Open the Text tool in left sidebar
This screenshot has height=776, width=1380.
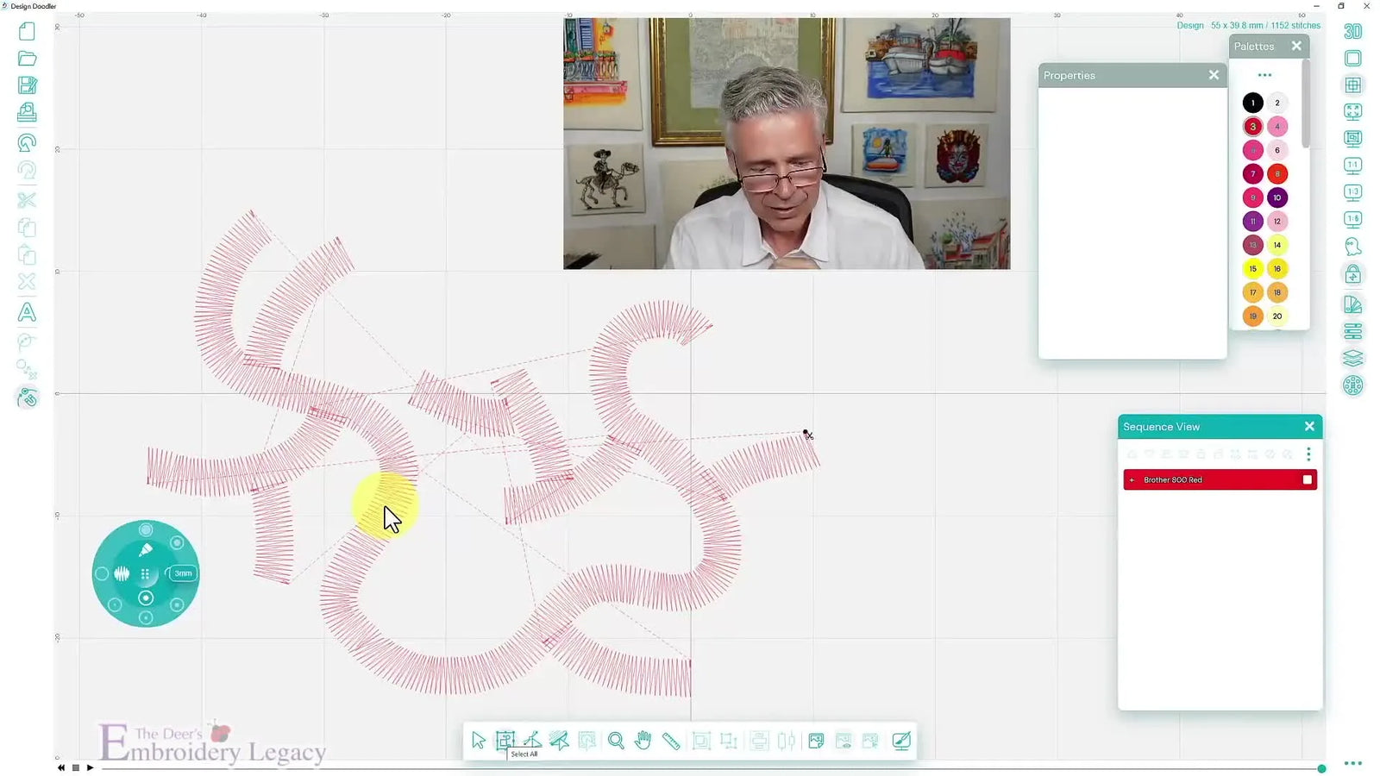click(27, 313)
